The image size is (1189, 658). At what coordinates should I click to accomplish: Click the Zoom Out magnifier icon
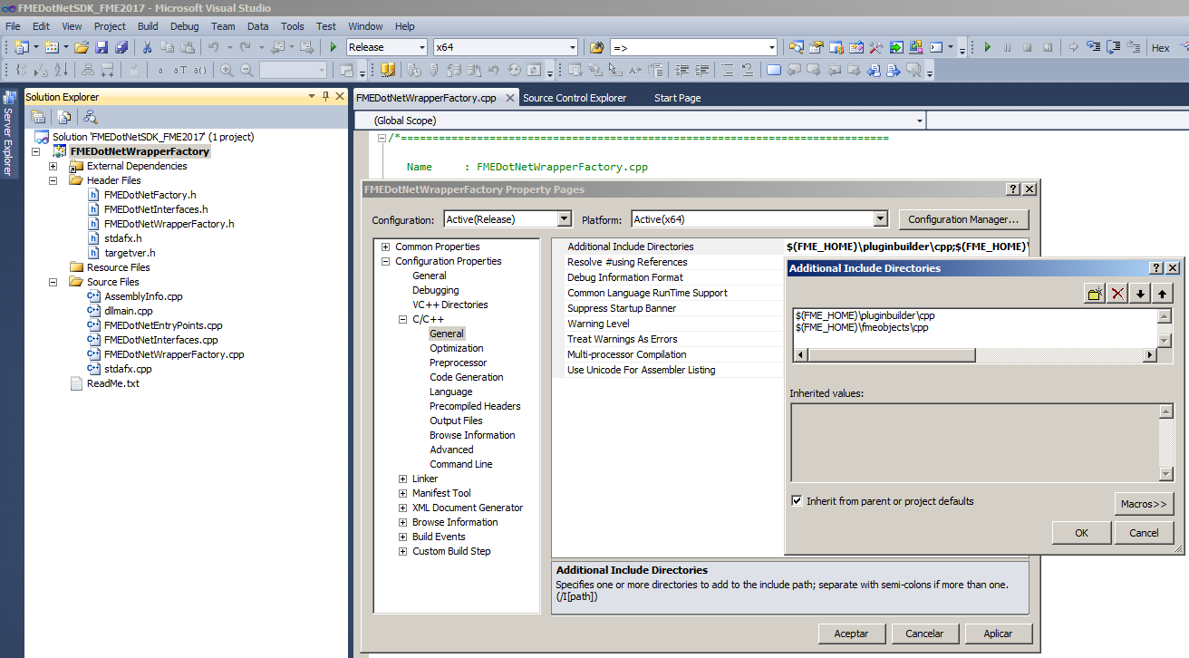point(246,70)
